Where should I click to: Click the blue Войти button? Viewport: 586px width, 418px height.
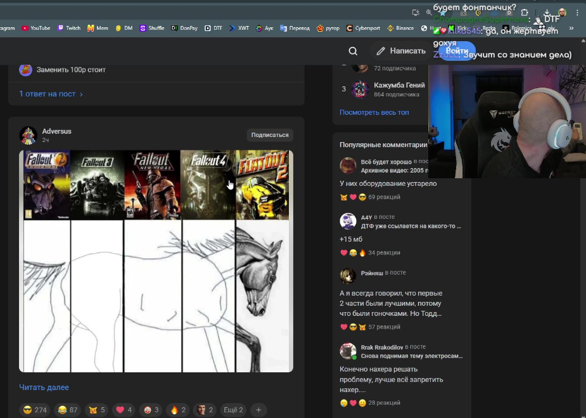pyautogui.click(x=457, y=51)
